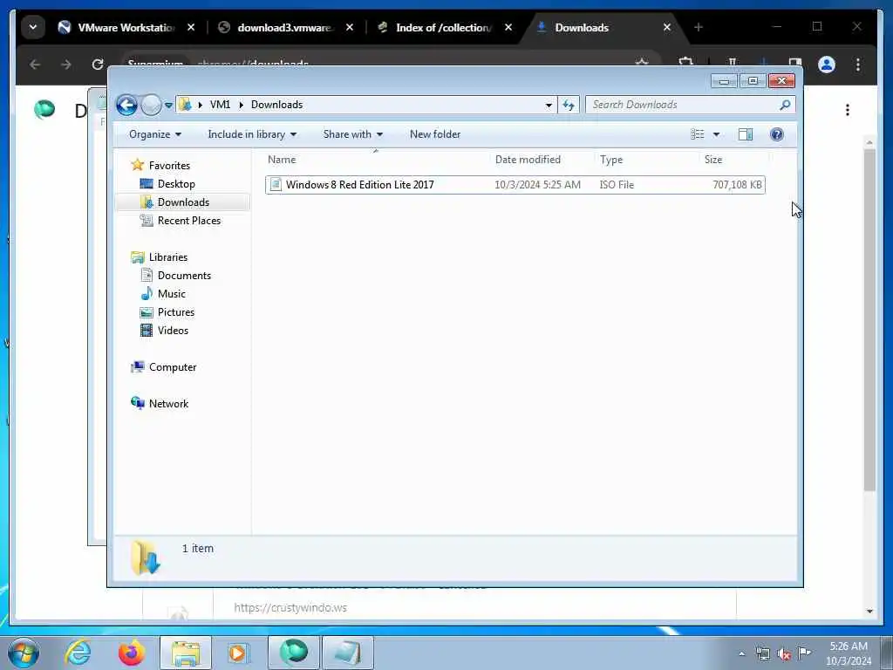Switch to Index of /collection tab
Screen dimensions: 893x670
(x=443, y=27)
